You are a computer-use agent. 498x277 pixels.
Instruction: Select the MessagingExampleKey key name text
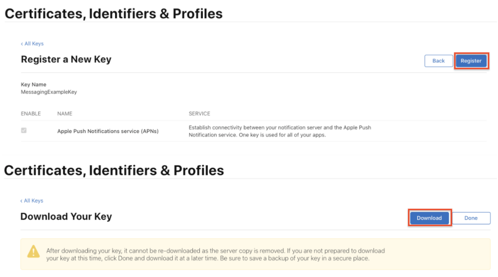pos(49,92)
